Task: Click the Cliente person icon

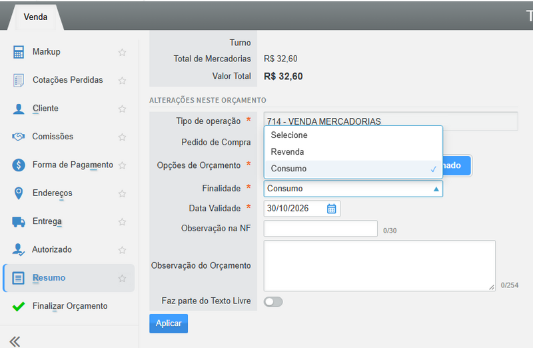Action: [x=19, y=109]
